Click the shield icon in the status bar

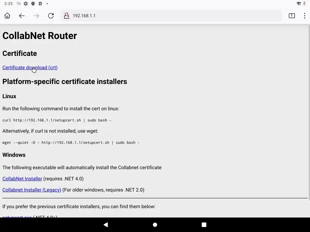[33, 4]
